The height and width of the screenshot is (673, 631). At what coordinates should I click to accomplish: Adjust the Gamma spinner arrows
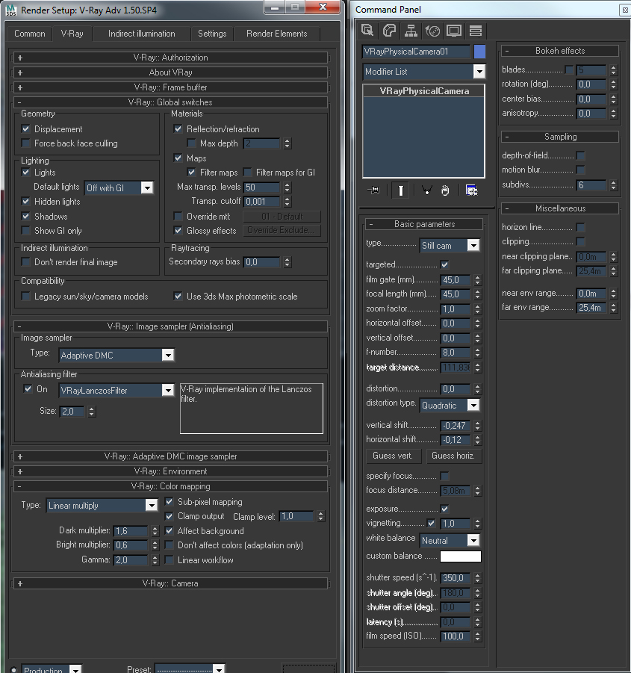[x=155, y=560]
